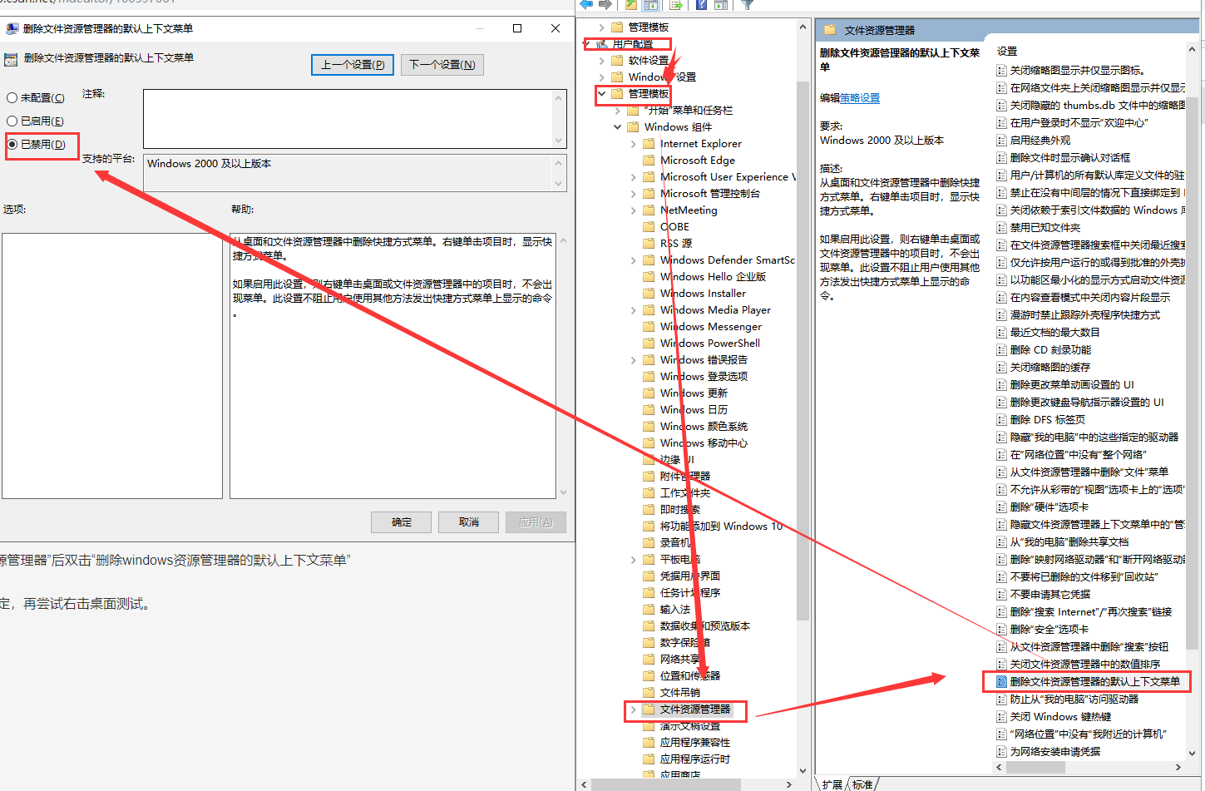
Task: Switch to the 扩展 tab
Action: (x=832, y=784)
